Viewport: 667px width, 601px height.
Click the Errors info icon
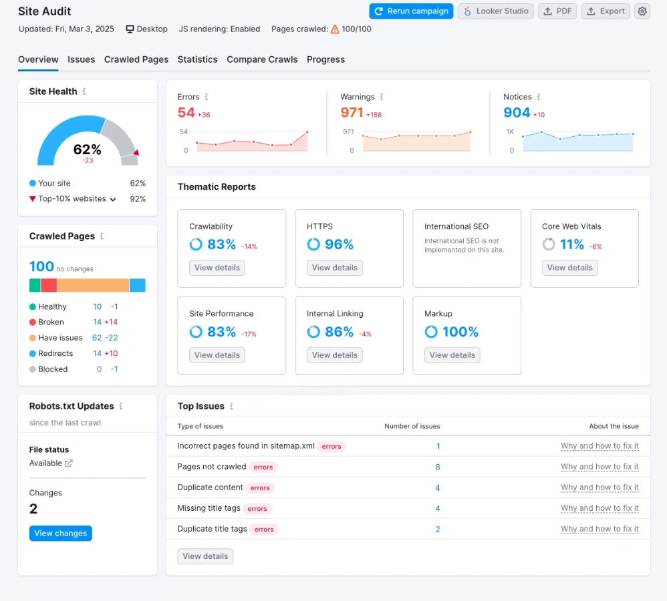(207, 97)
